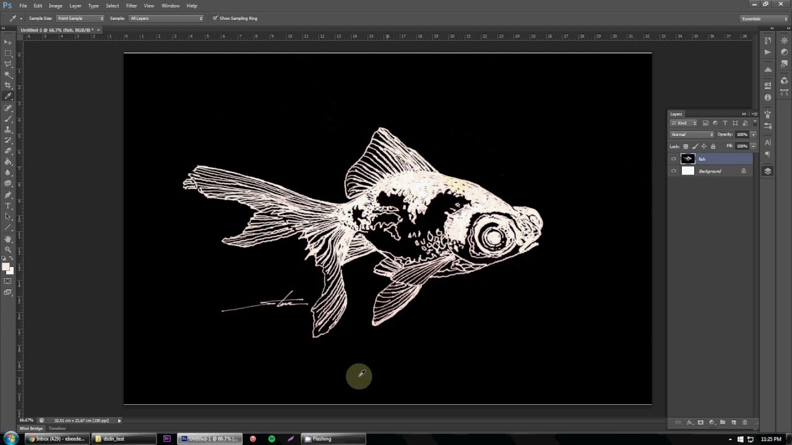Delete layer with trash icon
Image resolution: width=792 pixels, height=445 pixels.
[x=744, y=422]
